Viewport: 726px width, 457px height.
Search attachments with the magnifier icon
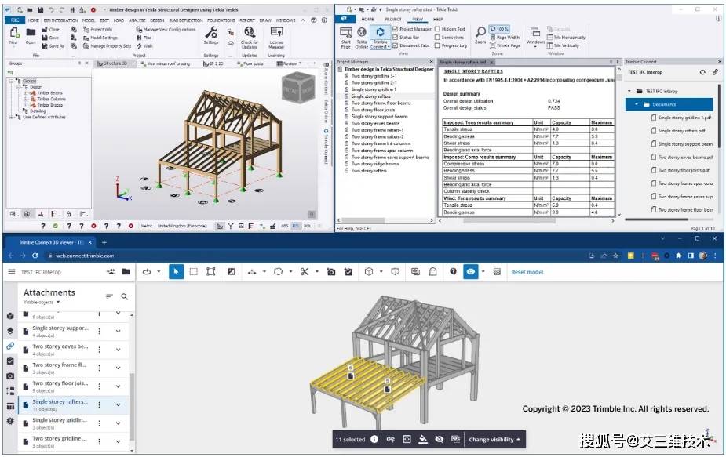pyautogui.click(x=125, y=296)
